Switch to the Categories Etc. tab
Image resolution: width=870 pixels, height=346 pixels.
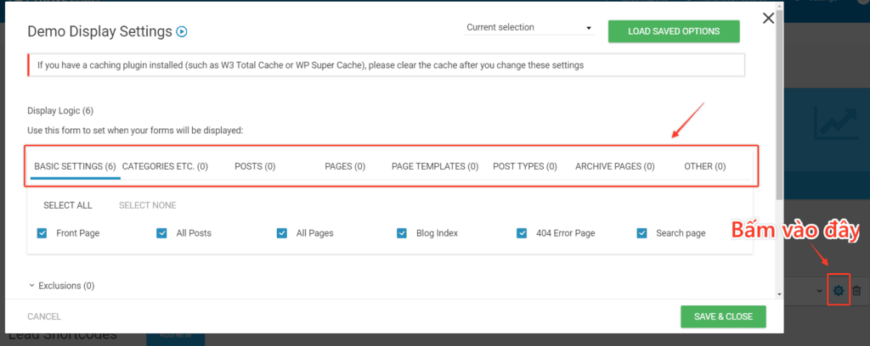[x=165, y=166]
